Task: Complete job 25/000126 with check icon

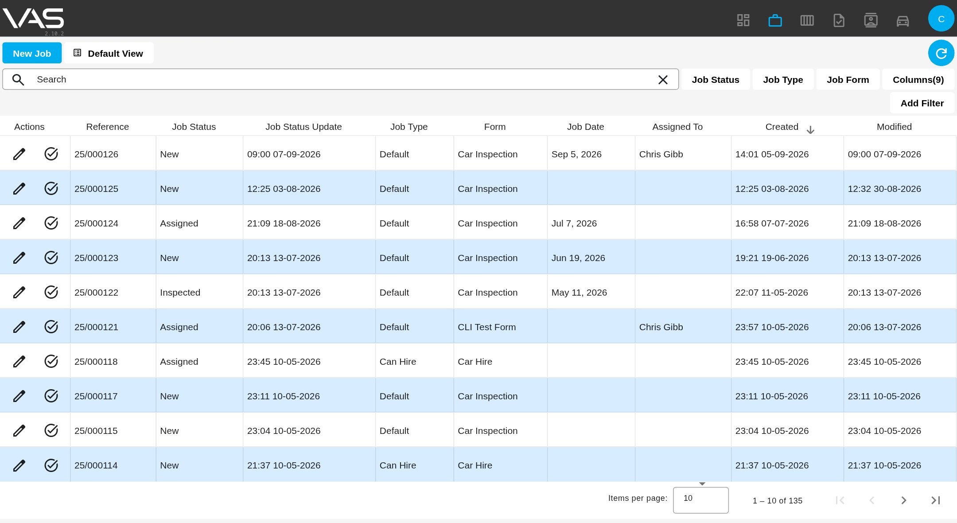Action: (51, 154)
